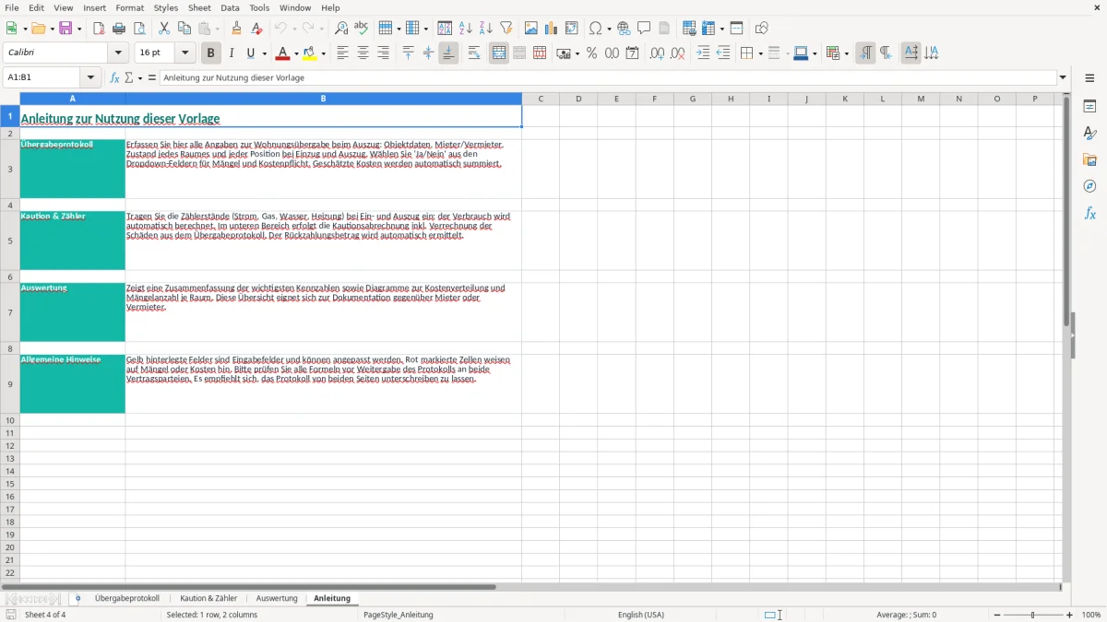Viewport: 1107px width, 622px height.
Task: Select row 10 header
Action: [10, 420]
